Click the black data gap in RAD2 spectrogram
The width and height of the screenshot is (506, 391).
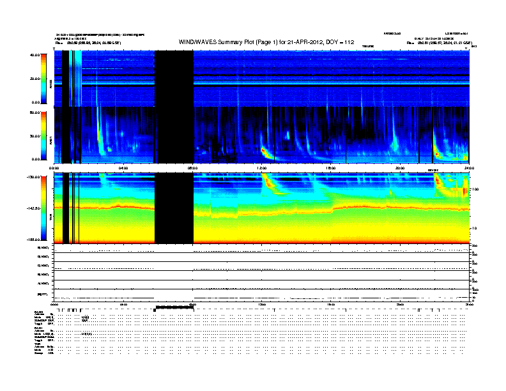174,79
